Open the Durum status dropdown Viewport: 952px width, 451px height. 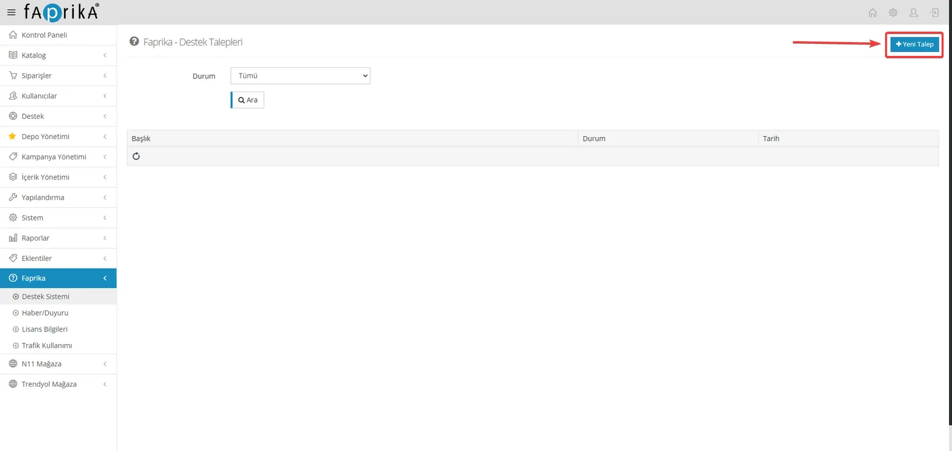tap(300, 75)
